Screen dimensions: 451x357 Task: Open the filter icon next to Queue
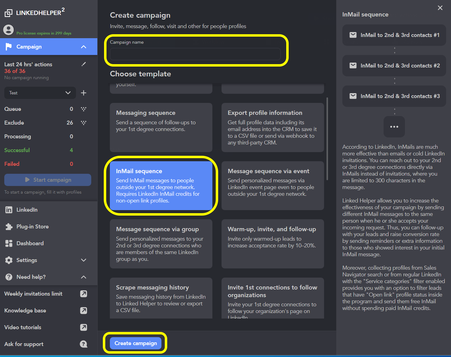coord(83,109)
